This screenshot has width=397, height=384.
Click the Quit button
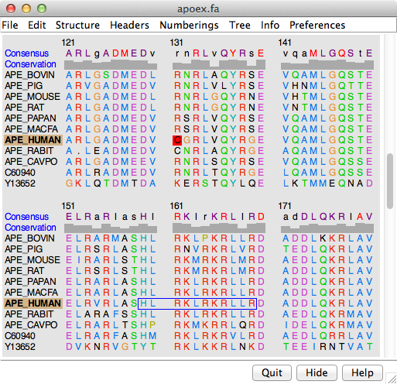[x=272, y=372]
